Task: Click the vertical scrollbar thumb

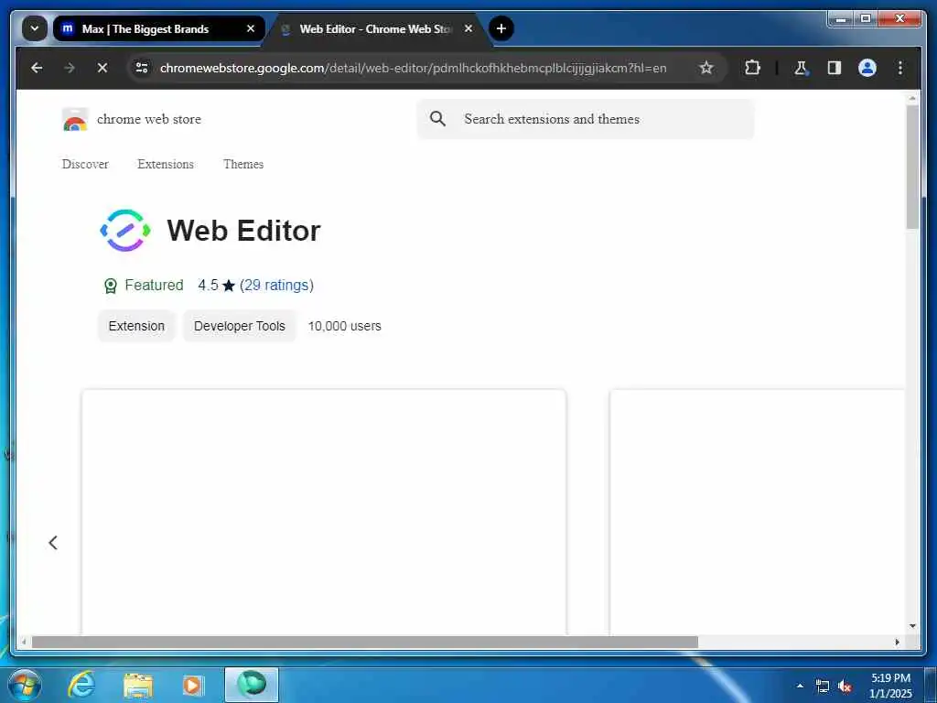Action: 912,168
